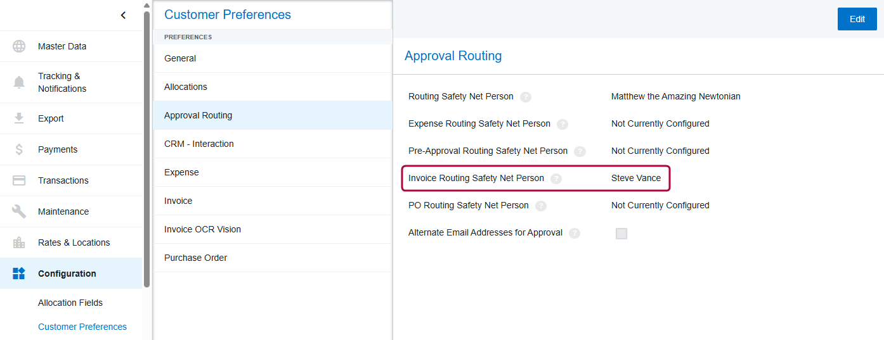Screen dimensions: 884x340
Task: Click the Master Data globe icon
Action: 19,46
